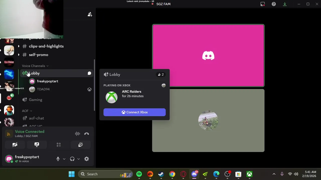Open the soundboard icon
321x180 pixels.
(x=81, y=145)
